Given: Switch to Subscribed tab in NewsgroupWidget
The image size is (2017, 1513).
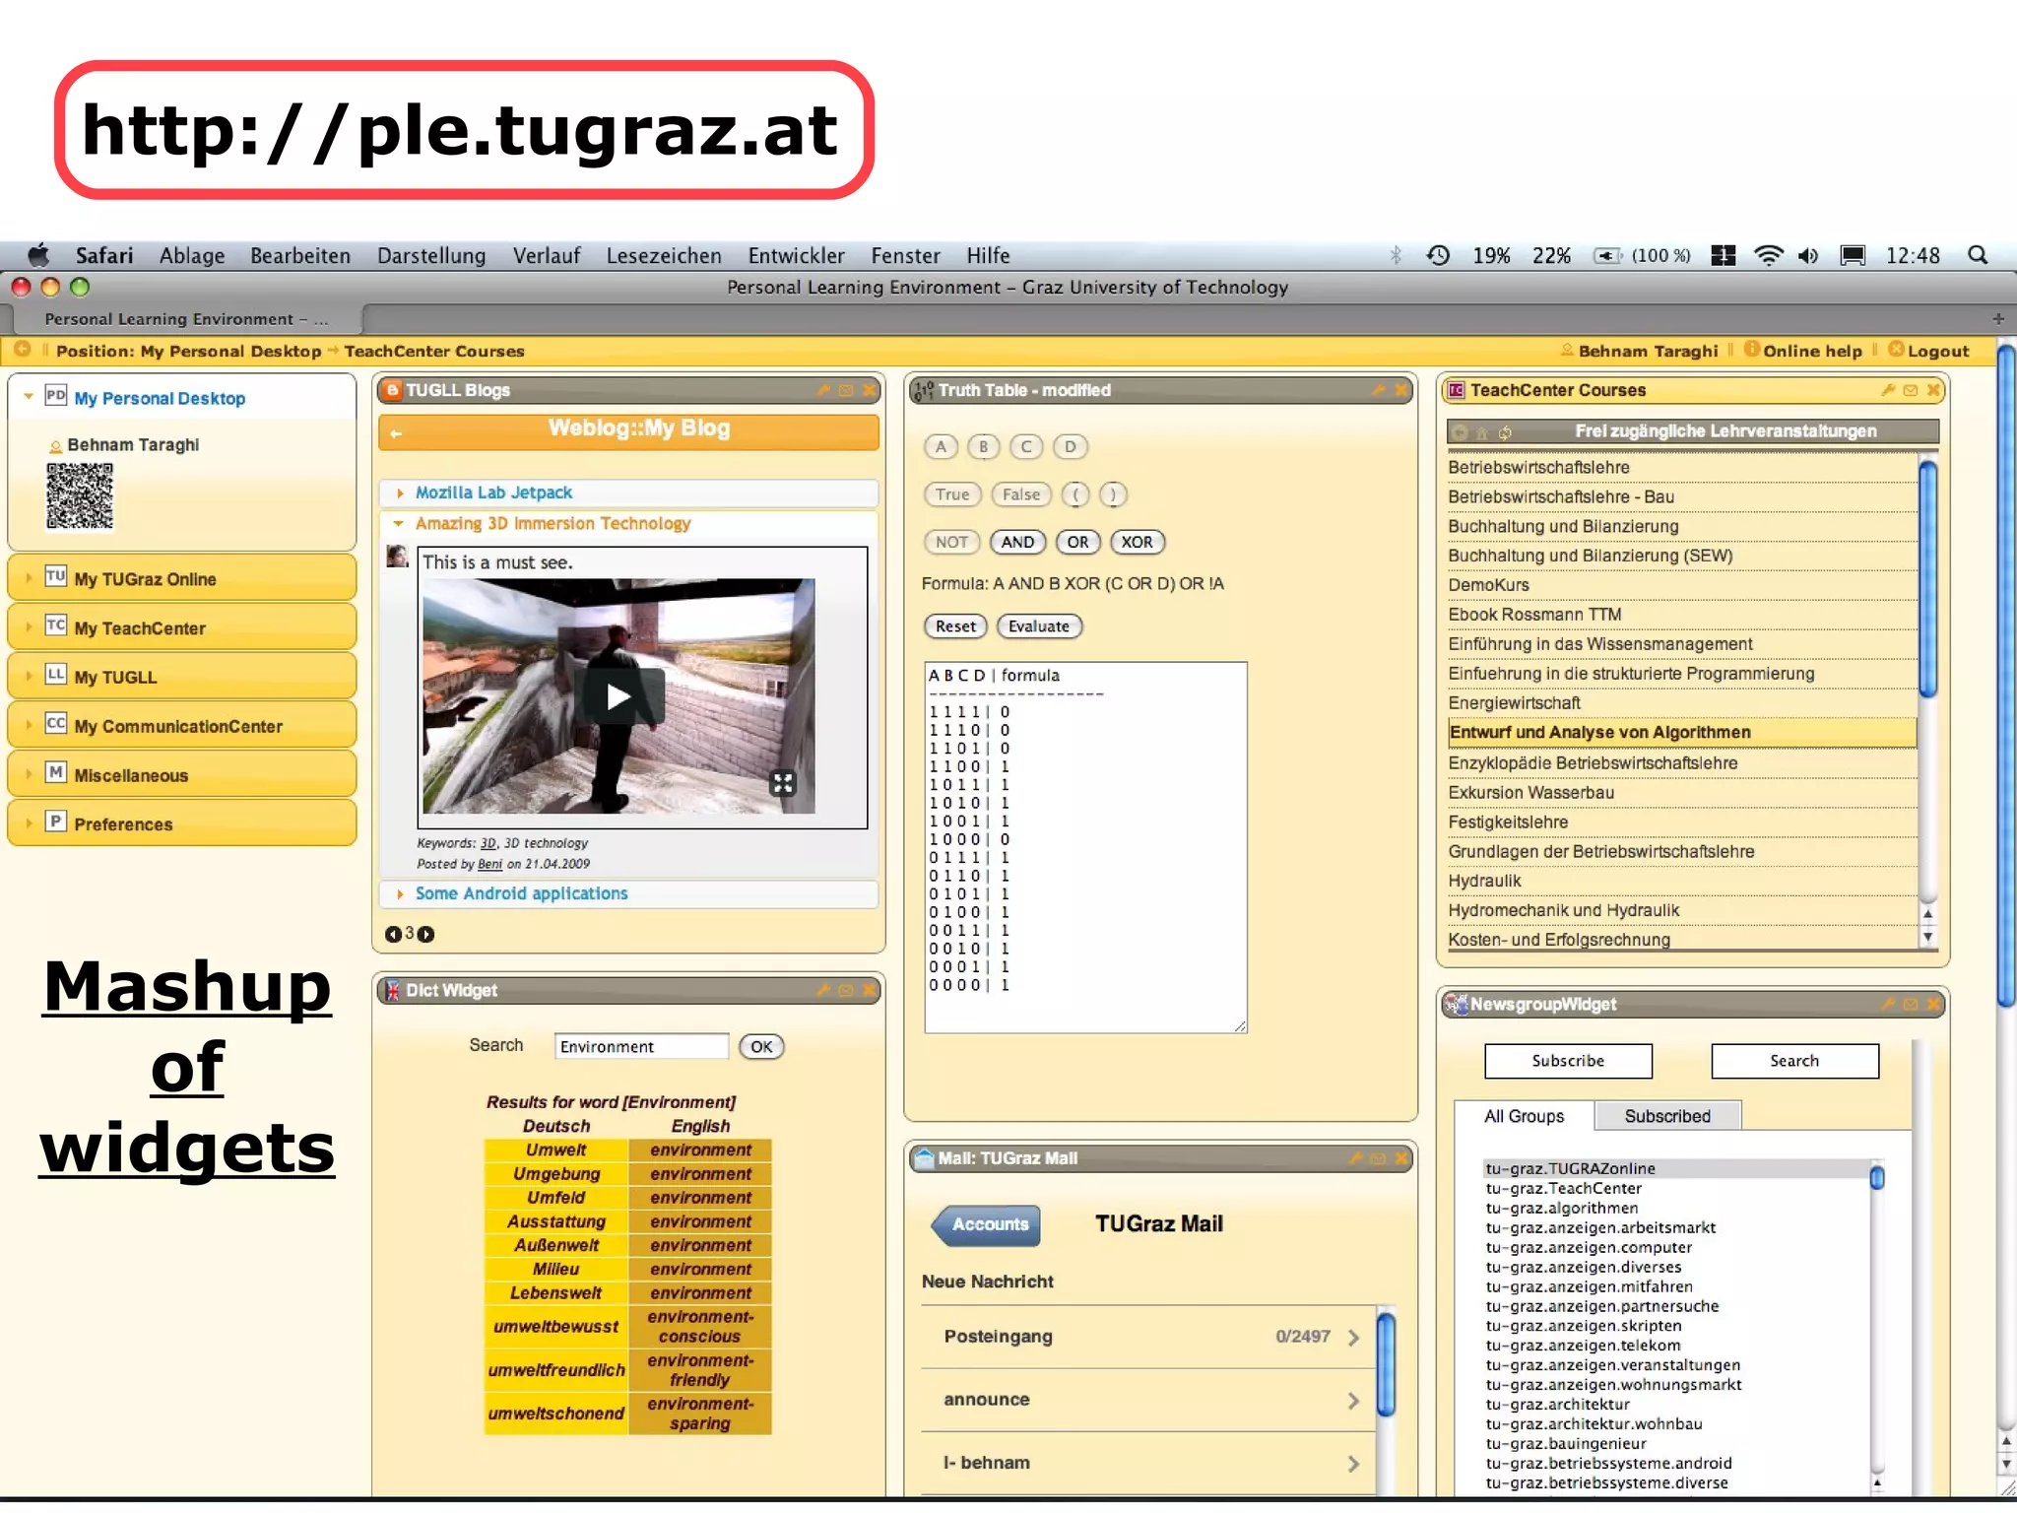Looking at the screenshot, I should [x=1667, y=1115].
